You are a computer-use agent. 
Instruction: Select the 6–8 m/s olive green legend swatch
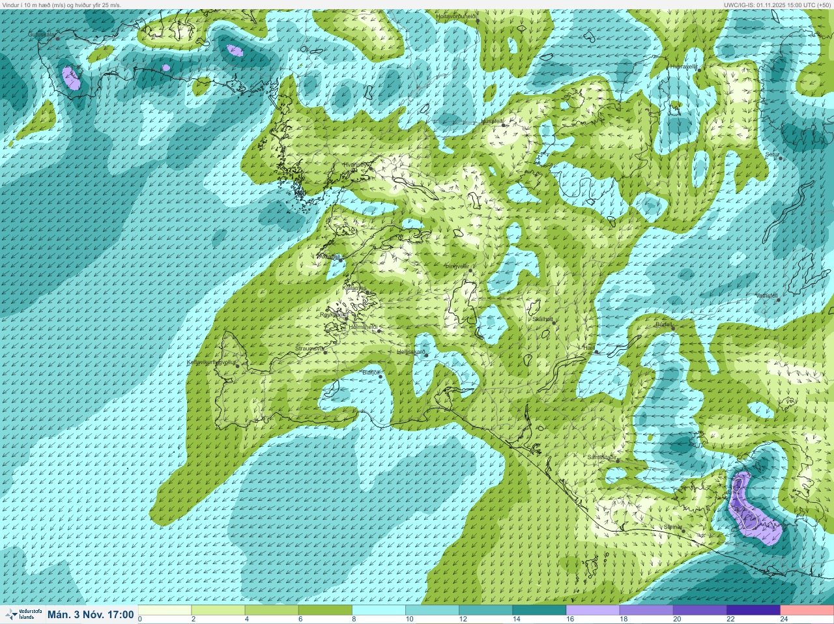pyautogui.click(x=325, y=610)
